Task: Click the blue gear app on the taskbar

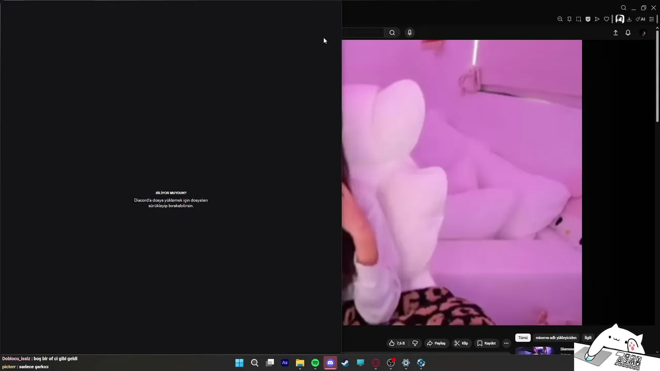Action: [406, 363]
